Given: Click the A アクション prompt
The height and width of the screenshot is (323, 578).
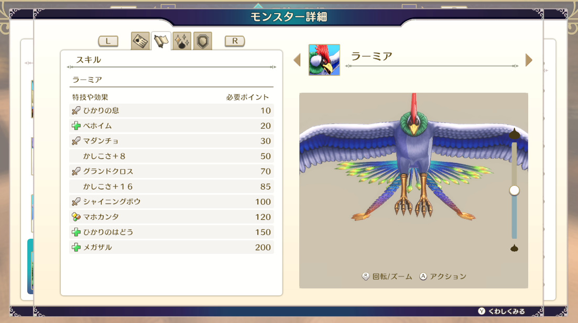Looking at the screenshot, I should click(443, 276).
